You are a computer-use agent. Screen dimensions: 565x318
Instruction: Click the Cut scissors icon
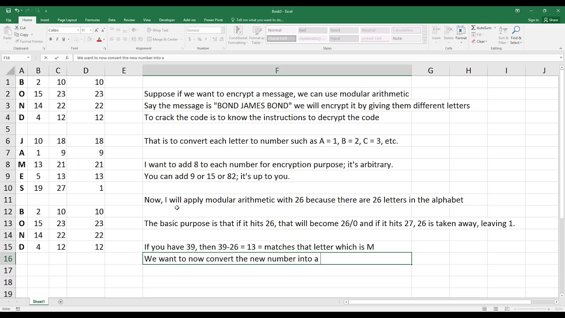click(x=17, y=28)
